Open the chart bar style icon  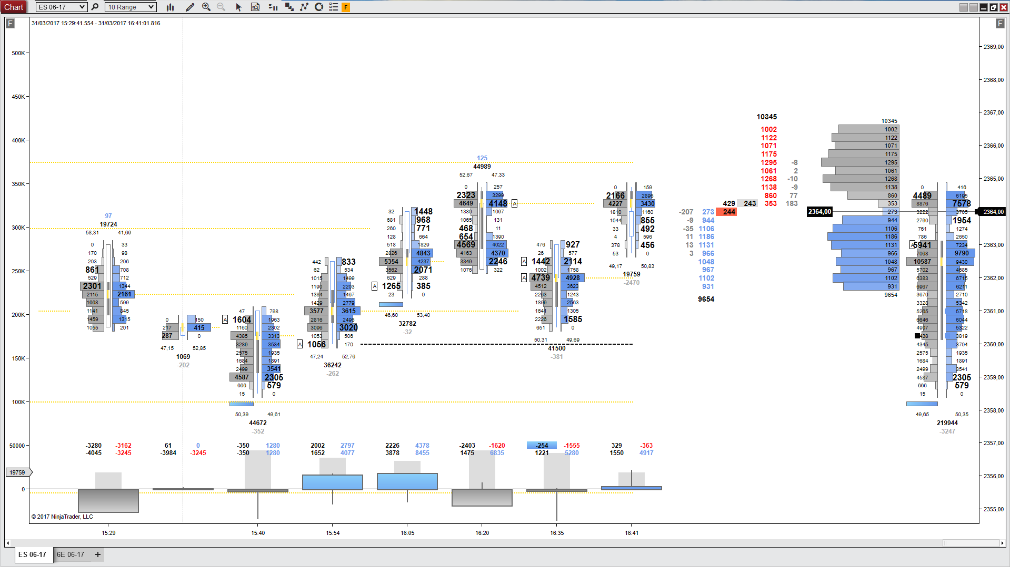170,7
